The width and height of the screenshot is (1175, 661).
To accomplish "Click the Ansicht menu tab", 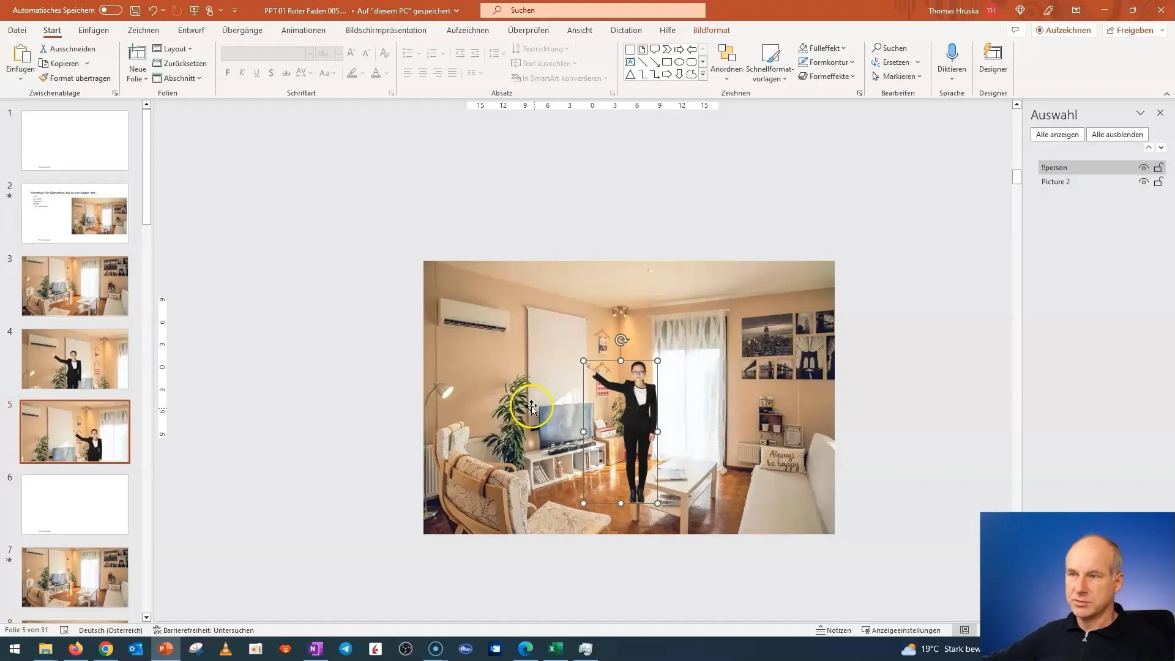I will pos(580,30).
